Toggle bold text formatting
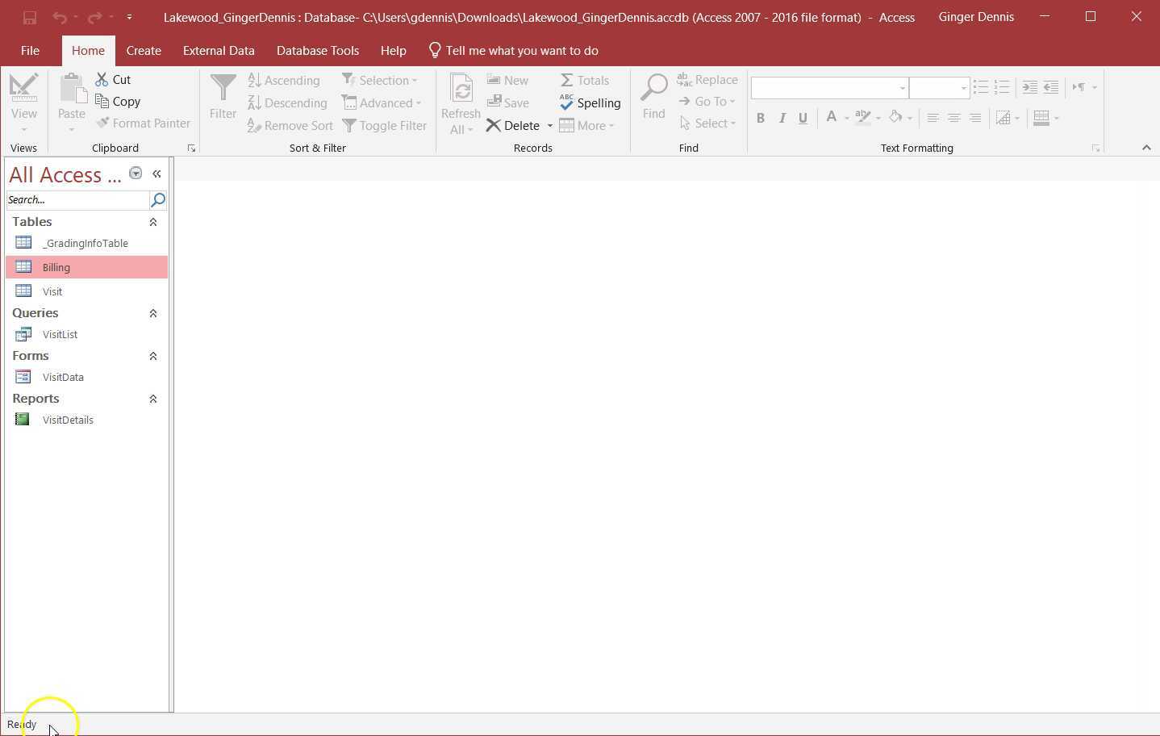The image size is (1160, 736). click(x=759, y=118)
